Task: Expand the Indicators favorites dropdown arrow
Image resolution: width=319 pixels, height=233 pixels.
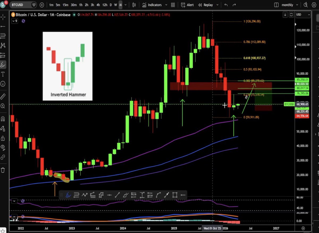Action: coord(166,5)
